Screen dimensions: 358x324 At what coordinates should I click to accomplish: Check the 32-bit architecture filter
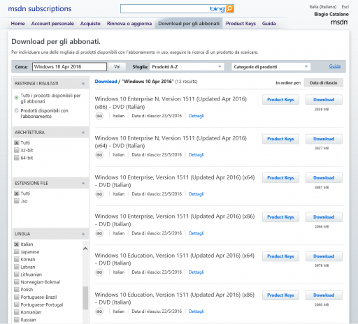click(17, 150)
